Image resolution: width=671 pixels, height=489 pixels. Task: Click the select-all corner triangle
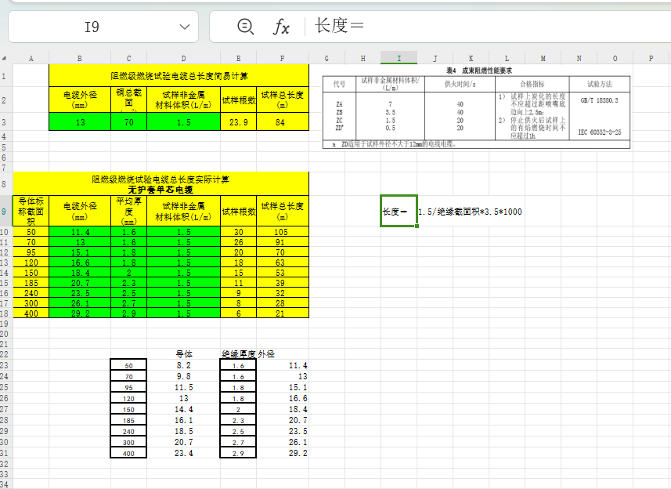(x=5, y=58)
